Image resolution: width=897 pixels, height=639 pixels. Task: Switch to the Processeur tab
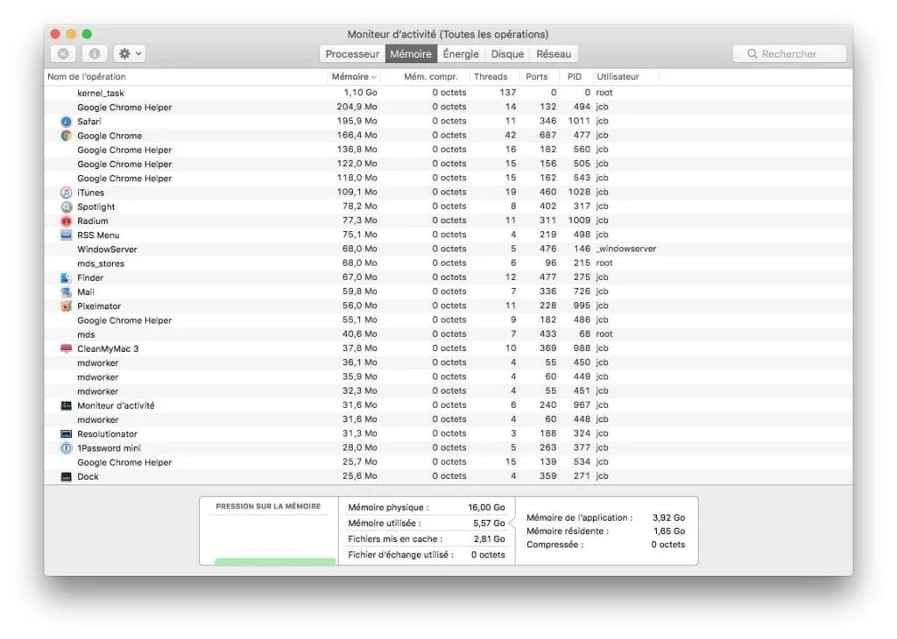[351, 53]
